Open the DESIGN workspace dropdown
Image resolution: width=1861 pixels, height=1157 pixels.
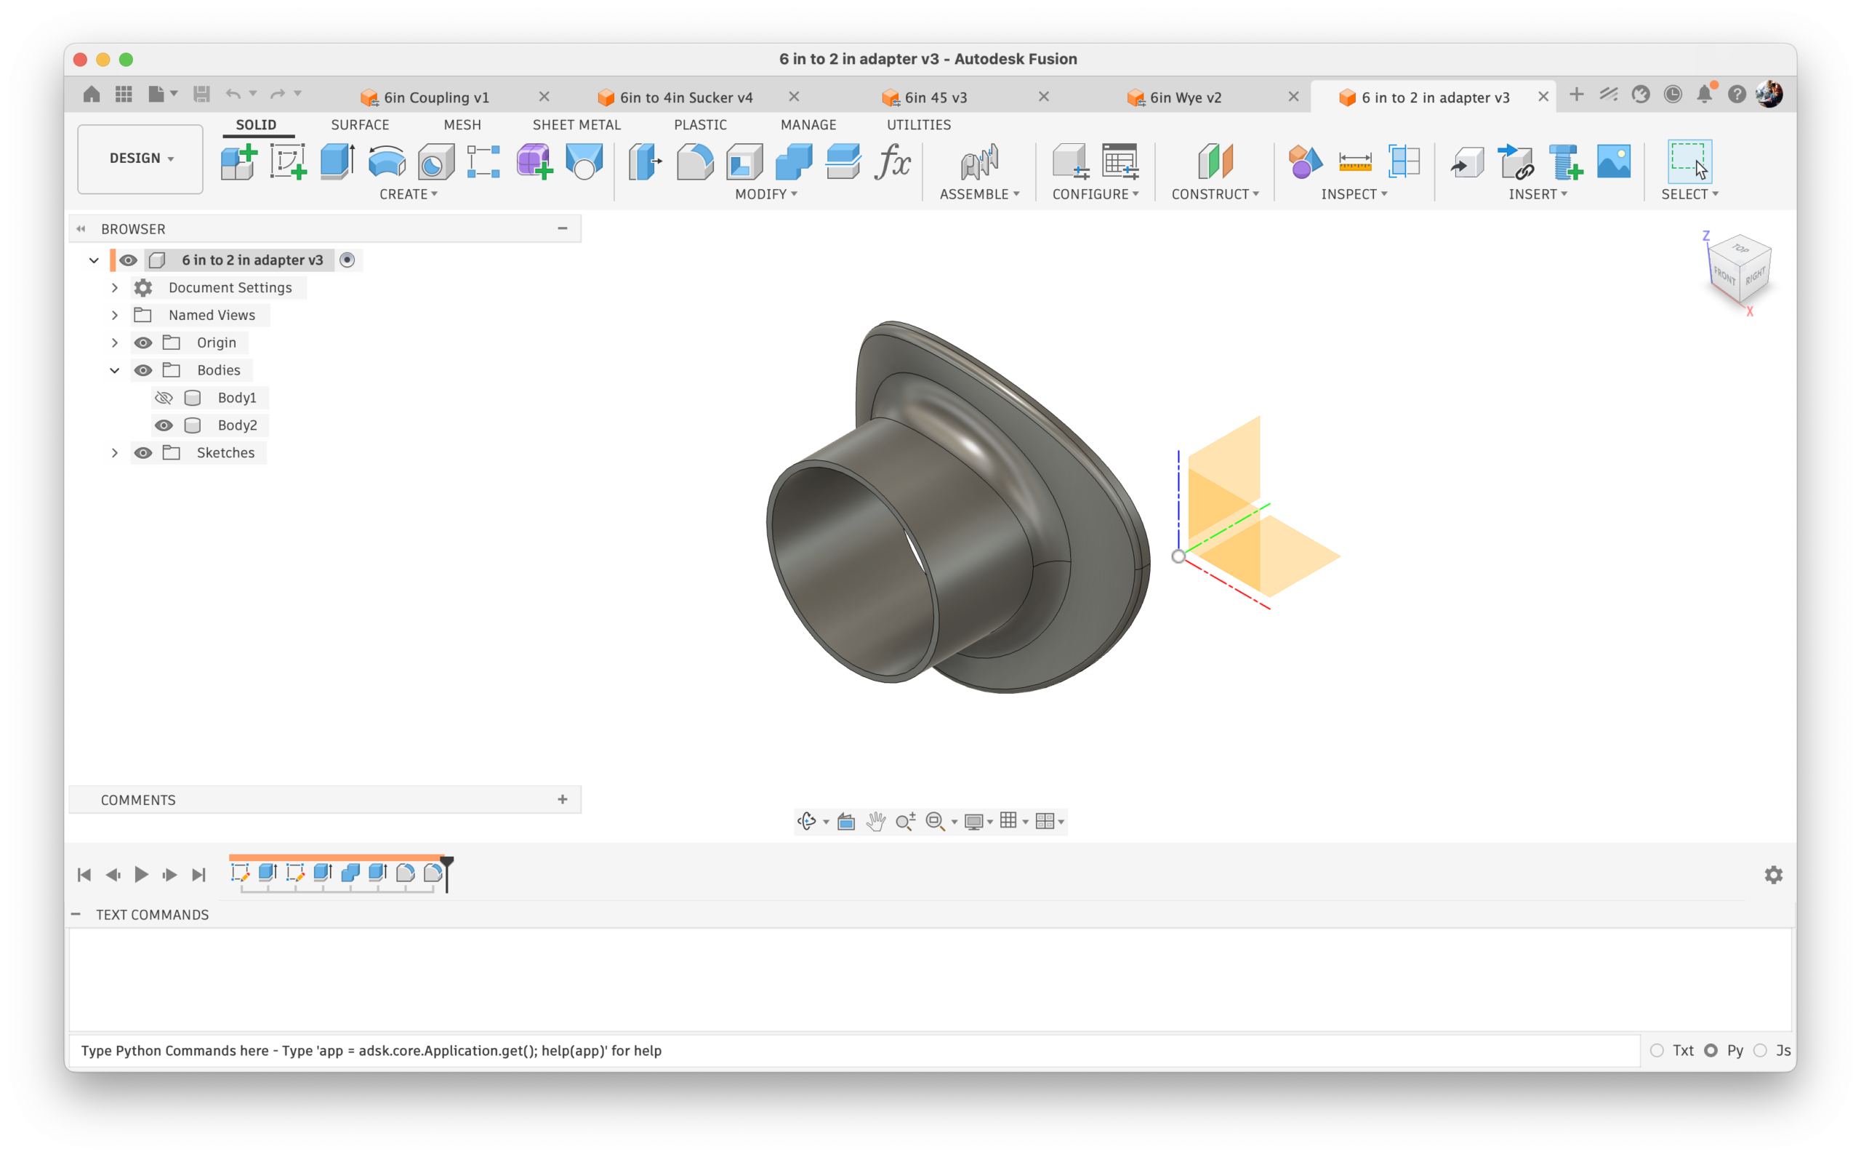point(141,159)
